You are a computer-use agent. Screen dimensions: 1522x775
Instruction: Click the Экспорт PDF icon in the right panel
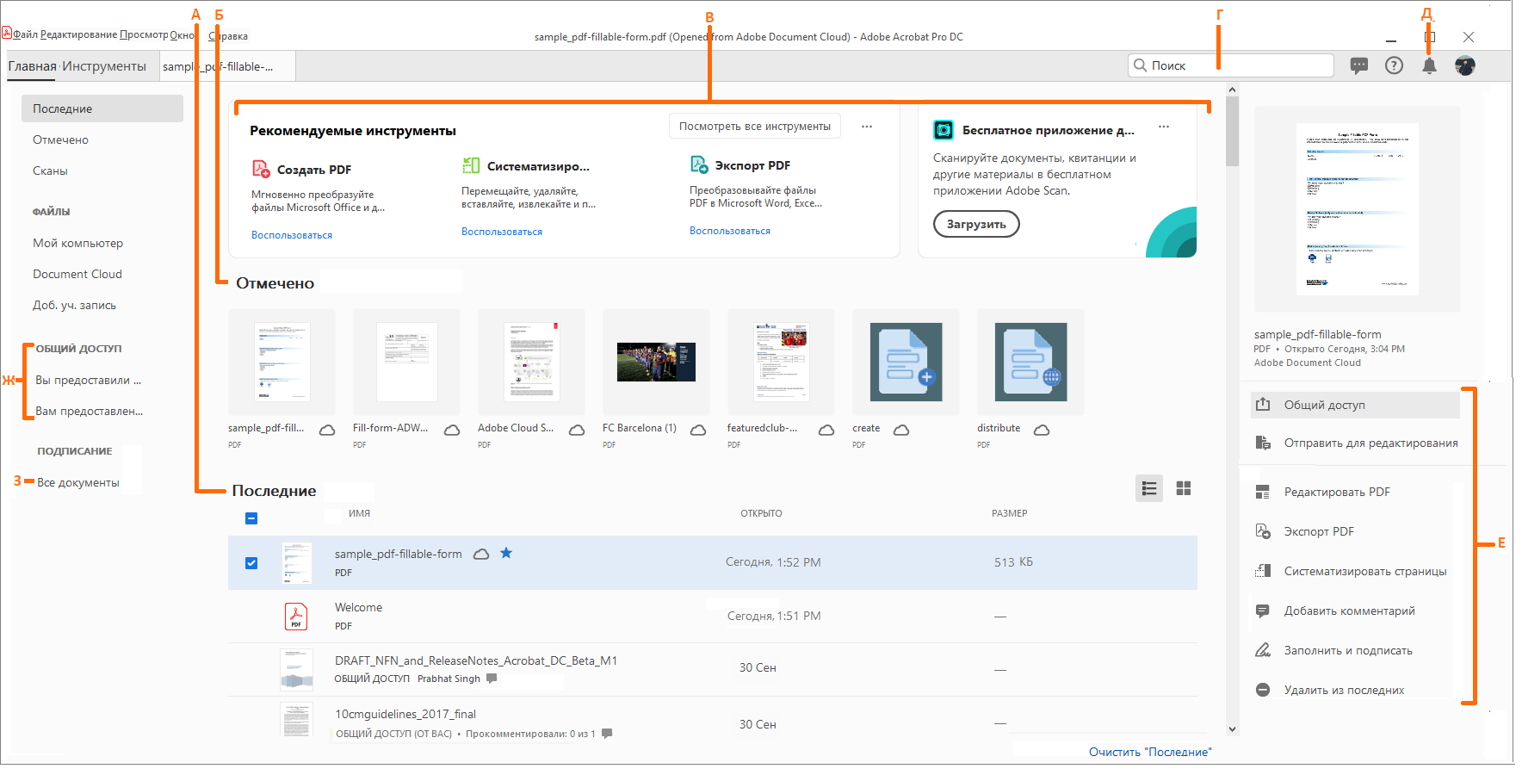click(x=1263, y=531)
